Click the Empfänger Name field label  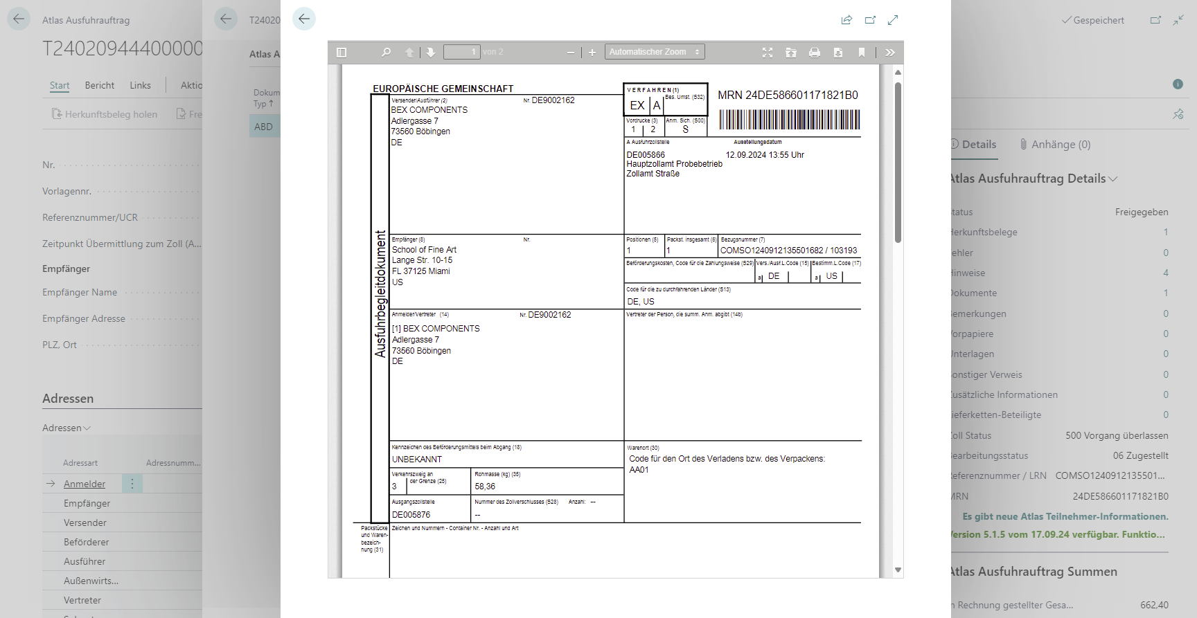(80, 292)
